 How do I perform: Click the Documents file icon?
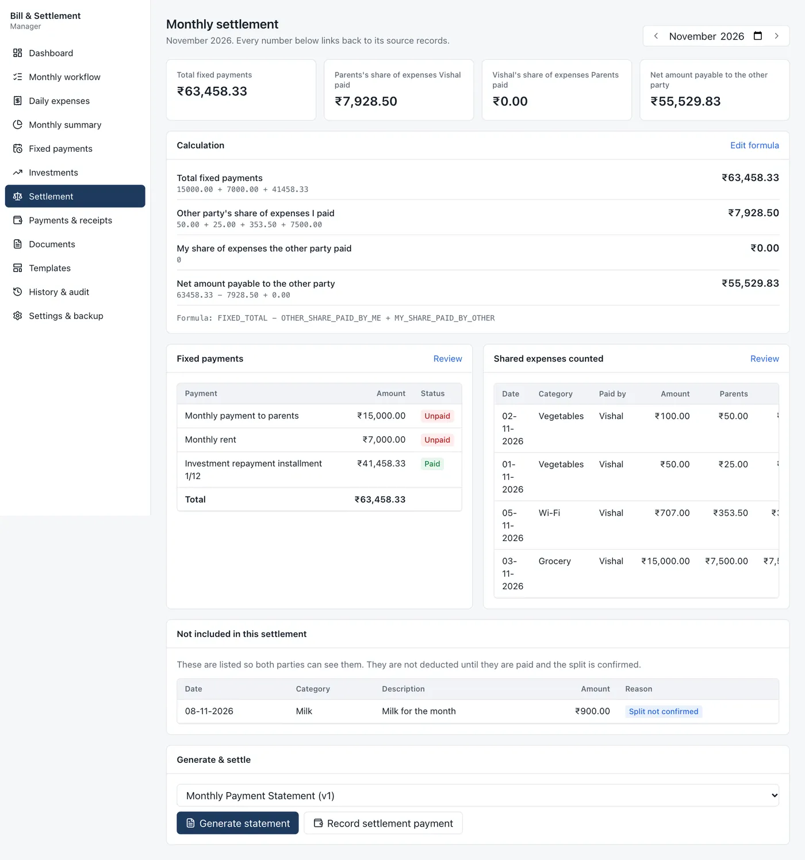(18, 244)
